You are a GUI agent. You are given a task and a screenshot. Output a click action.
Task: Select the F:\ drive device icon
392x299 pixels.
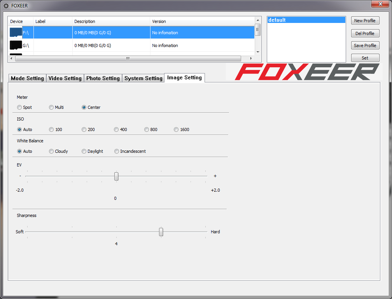pos(16,33)
